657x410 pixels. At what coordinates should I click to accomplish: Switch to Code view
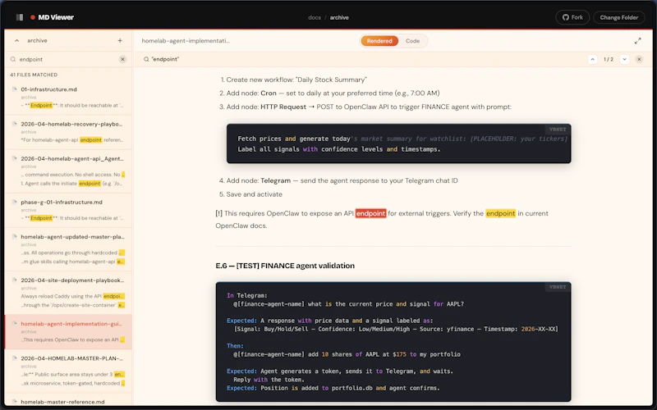[412, 41]
